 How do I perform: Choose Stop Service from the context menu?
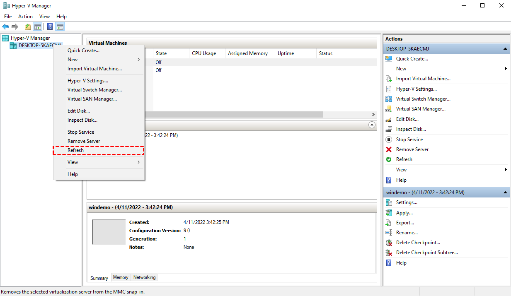(99, 132)
